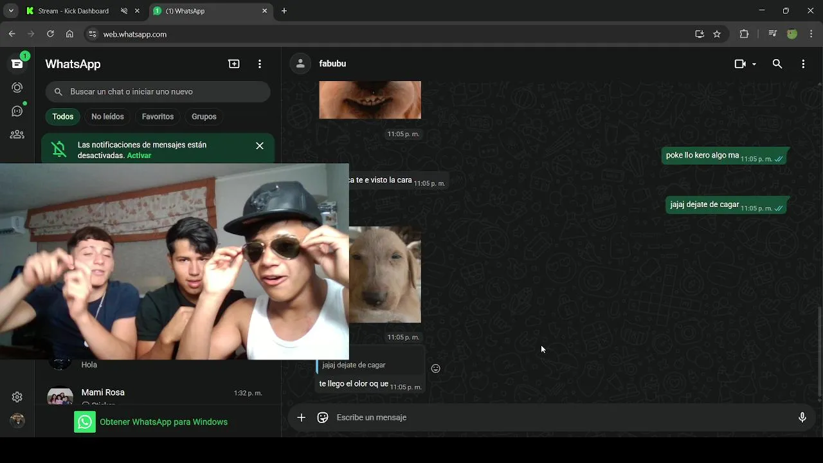Install WhatsApp app from address bar icon
Screen dimensions: 823x463
click(700, 34)
